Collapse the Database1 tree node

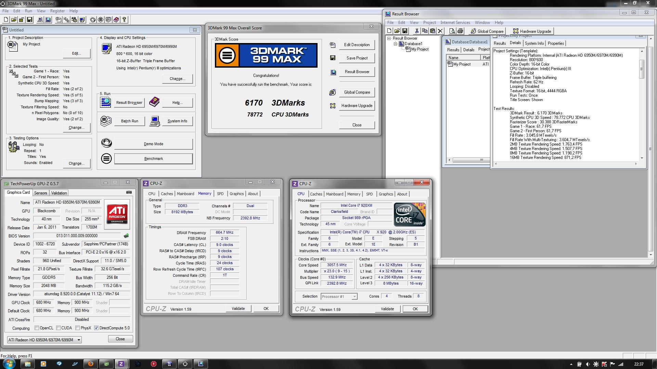395,44
